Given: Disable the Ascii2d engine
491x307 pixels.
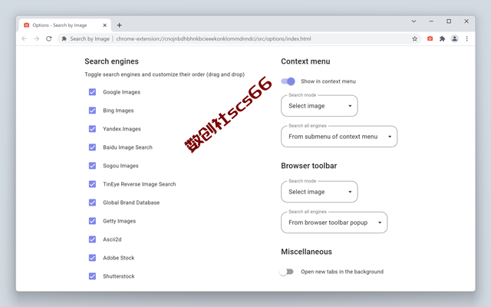Looking at the screenshot, I should click(x=92, y=239).
